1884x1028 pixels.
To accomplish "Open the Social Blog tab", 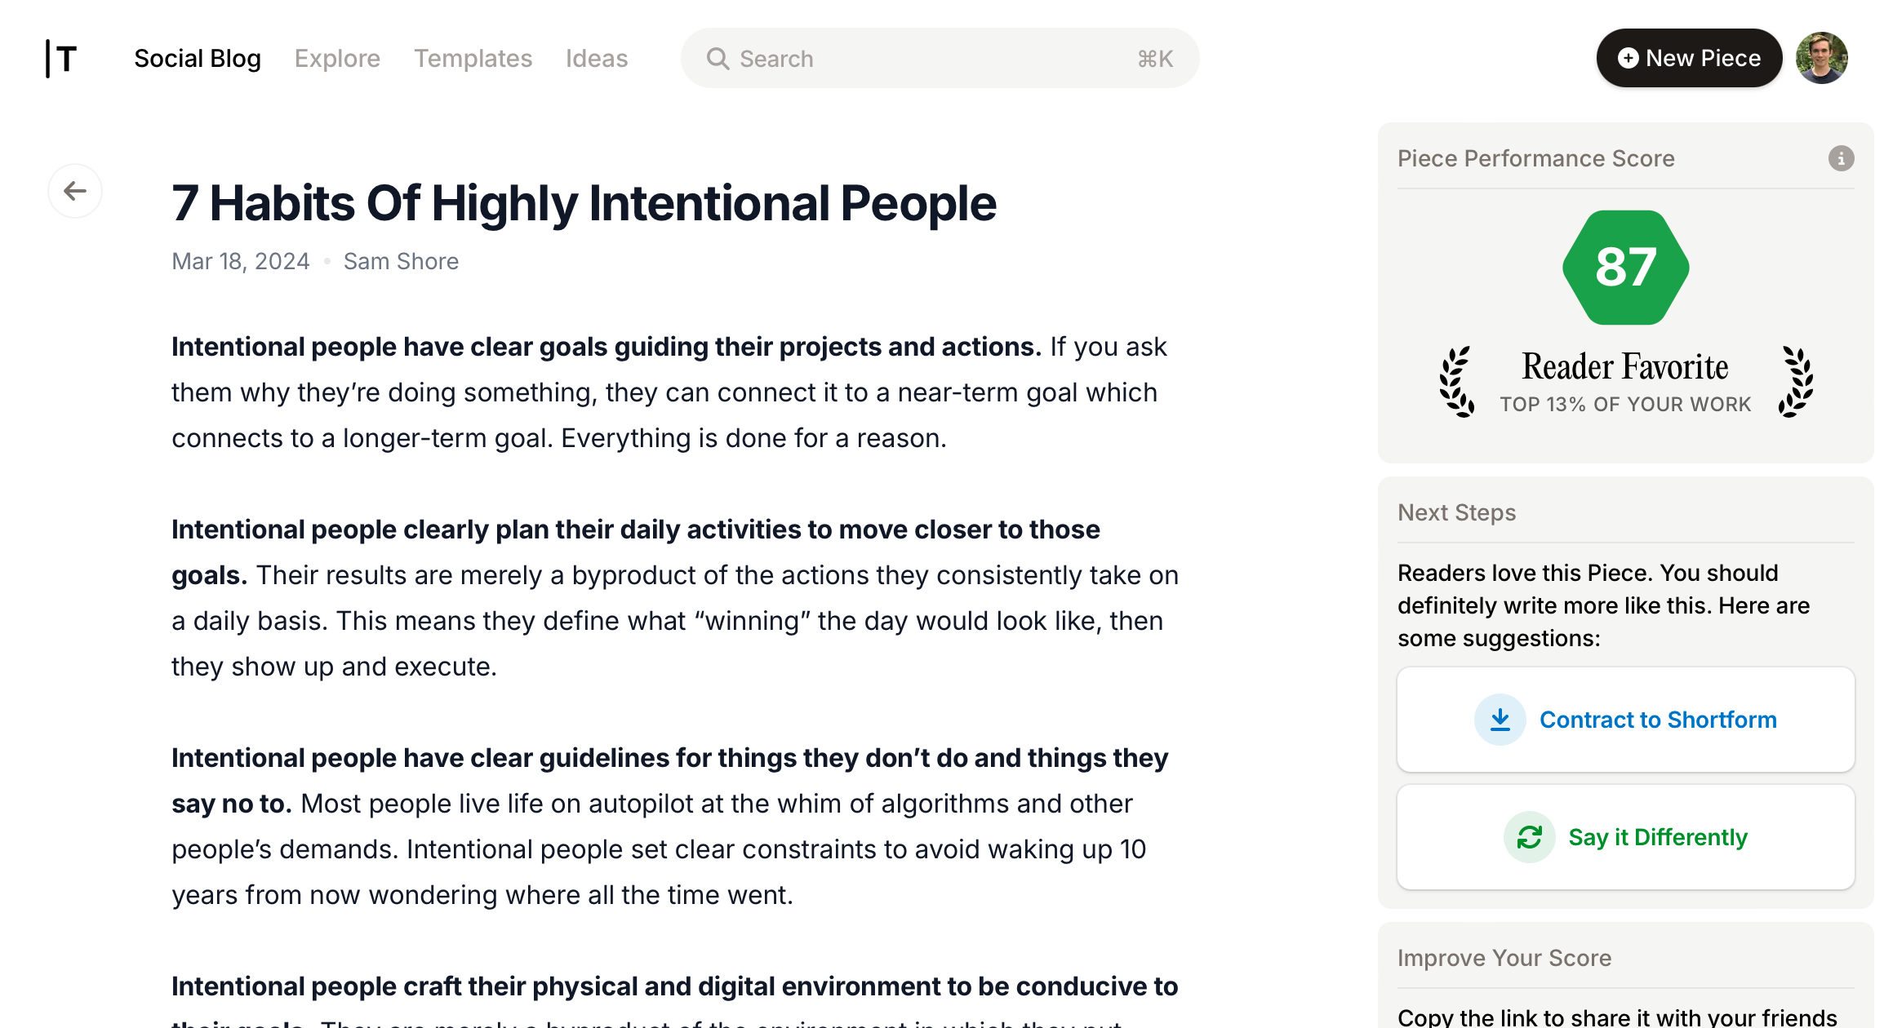I will (196, 57).
